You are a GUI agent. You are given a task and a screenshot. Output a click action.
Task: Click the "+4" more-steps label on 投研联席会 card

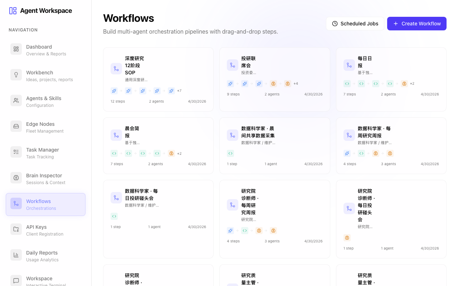point(296,84)
